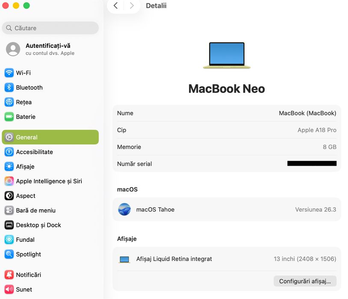Open Desktop și Dock settings
The height and width of the screenshot is (299, 348).
coord(50,225)
